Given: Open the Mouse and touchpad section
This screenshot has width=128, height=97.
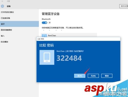Looking at the screenshot, I should coord(19,30).
